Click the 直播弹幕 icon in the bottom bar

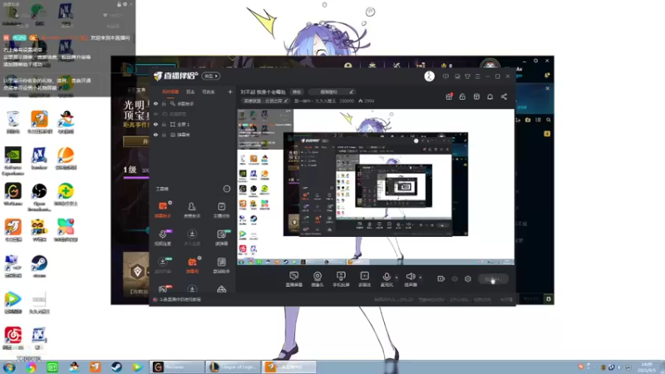coord(293,279)
